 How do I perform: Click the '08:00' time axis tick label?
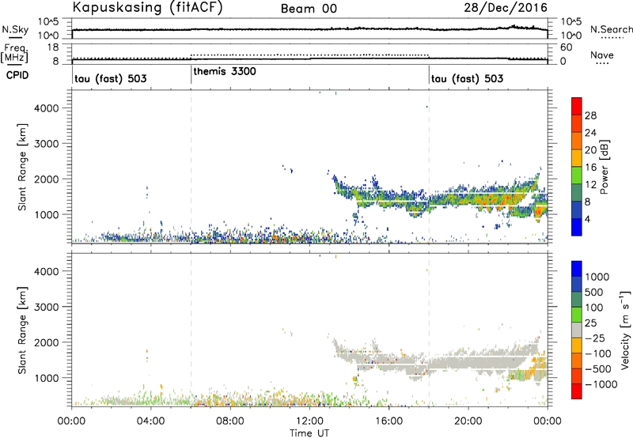[230, 421]
